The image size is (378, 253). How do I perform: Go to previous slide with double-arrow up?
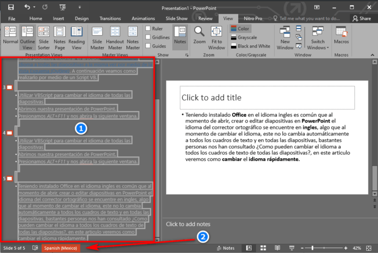point(375,200)
